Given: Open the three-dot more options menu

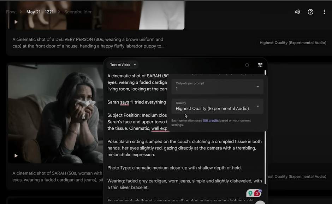Looking at the screenshot, I should coord(324,12).
